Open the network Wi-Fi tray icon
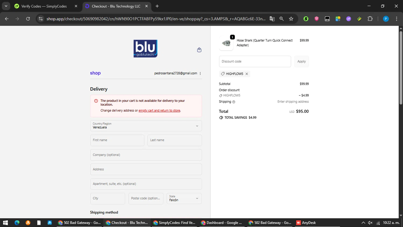This screenshot has height=227, width=403. point(378,223)
